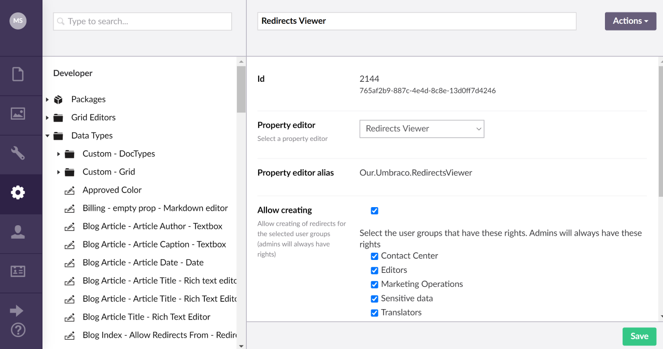This screenshot has width=663, height=349.
Task: Uncheck the Editors user group
Action: click(x=374, y=270)
